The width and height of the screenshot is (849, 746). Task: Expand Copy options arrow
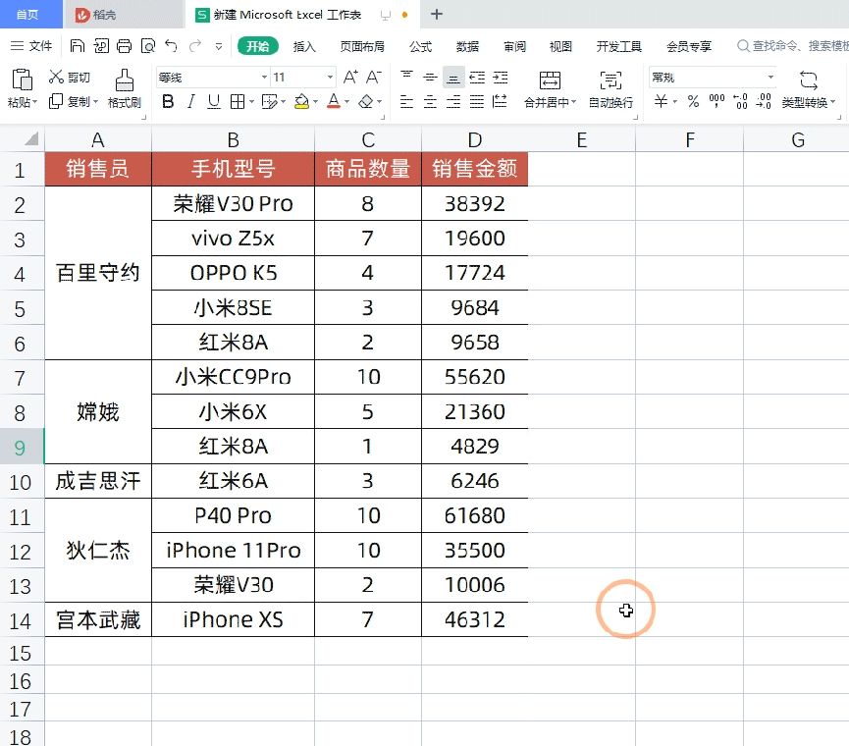pyautogui.click(x=95, y=102)
